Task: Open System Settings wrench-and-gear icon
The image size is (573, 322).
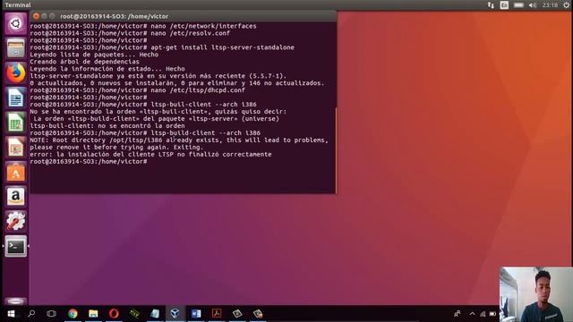Action: 16,221
